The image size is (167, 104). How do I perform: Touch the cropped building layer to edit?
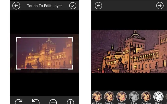[44, 53]
